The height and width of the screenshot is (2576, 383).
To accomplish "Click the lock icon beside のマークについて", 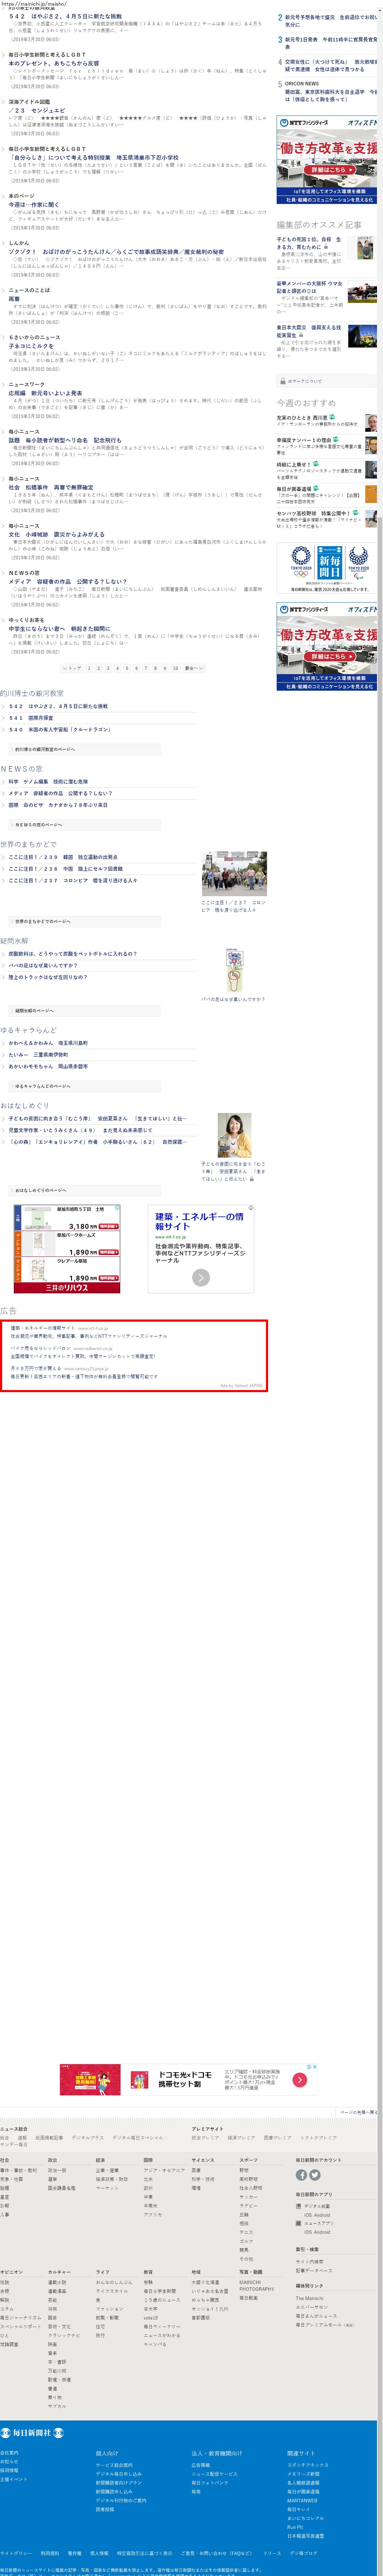I will tap(283, 381).
